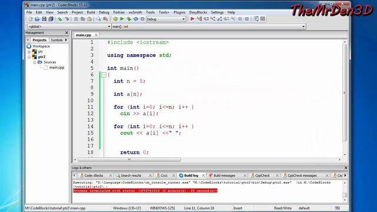Undo the last edit
Image resolution: width=377 pixels, height=212 pixels.
point(60,19)
